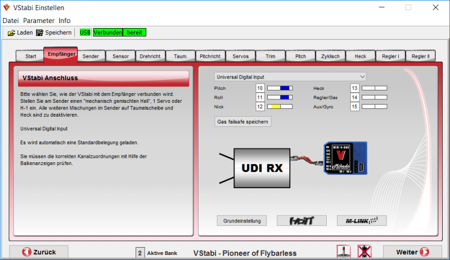Click the Nick channel number field
Image resolution: width=450 pixels, height=260 pixels.
260,106
